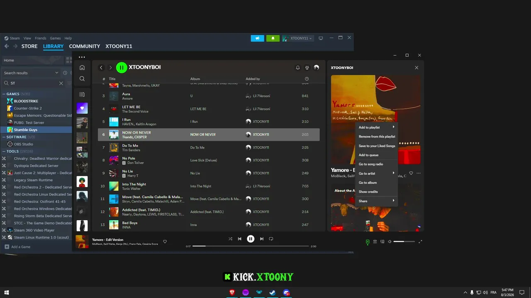531x298 pixels.
Task: Expand the Go to artist submenu
Action: click(377, 173)
